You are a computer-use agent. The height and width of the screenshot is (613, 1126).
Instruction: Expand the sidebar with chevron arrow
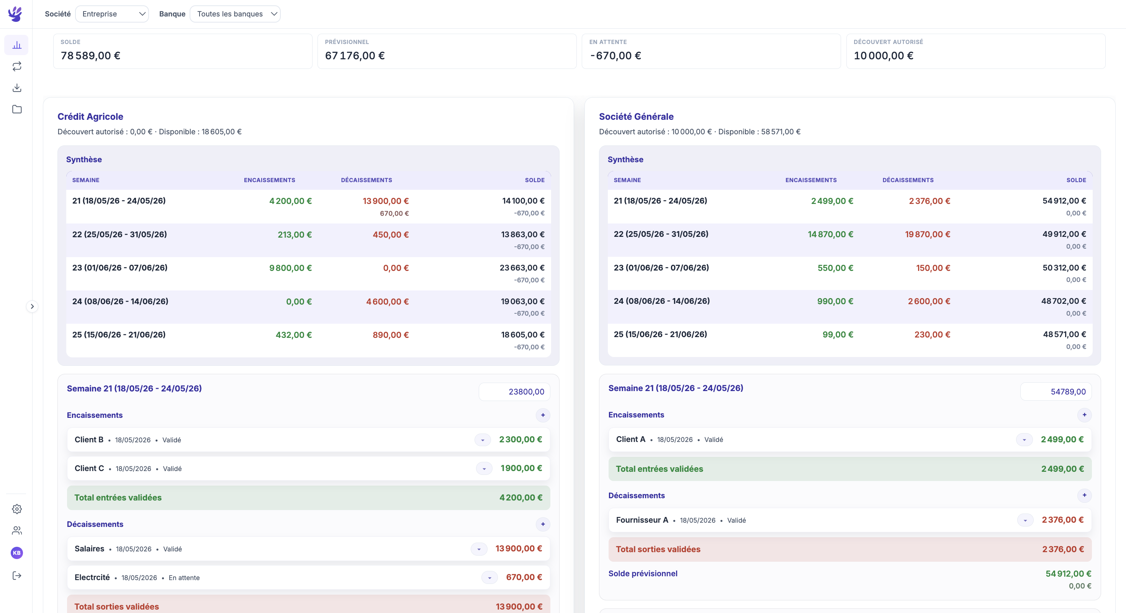click(32, 306)
